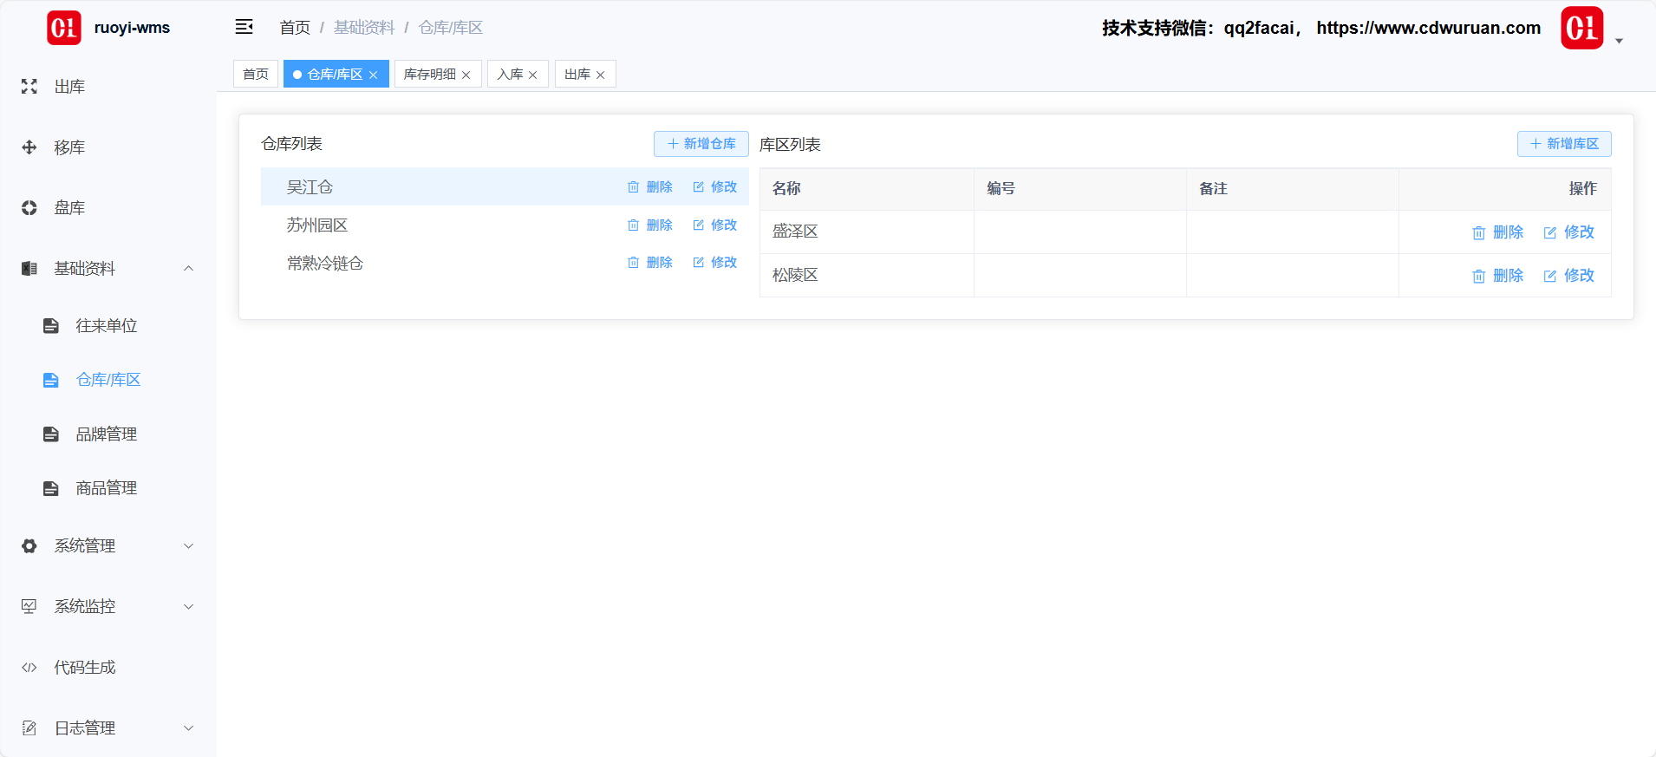Image resolution: width=1656 pixels, height=757 pixels.
Task: Click the 基础资料 book icon
Action: click(29, 269)
